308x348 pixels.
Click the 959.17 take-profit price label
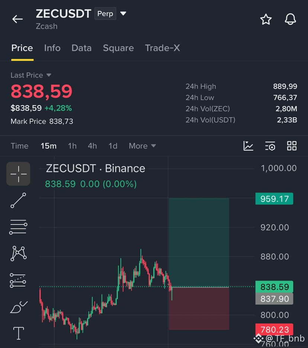tap(274, 199)
